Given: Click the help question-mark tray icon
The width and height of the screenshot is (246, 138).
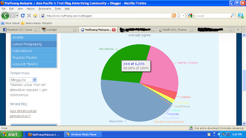Looking at the screenshot, I should pos(209,135).
